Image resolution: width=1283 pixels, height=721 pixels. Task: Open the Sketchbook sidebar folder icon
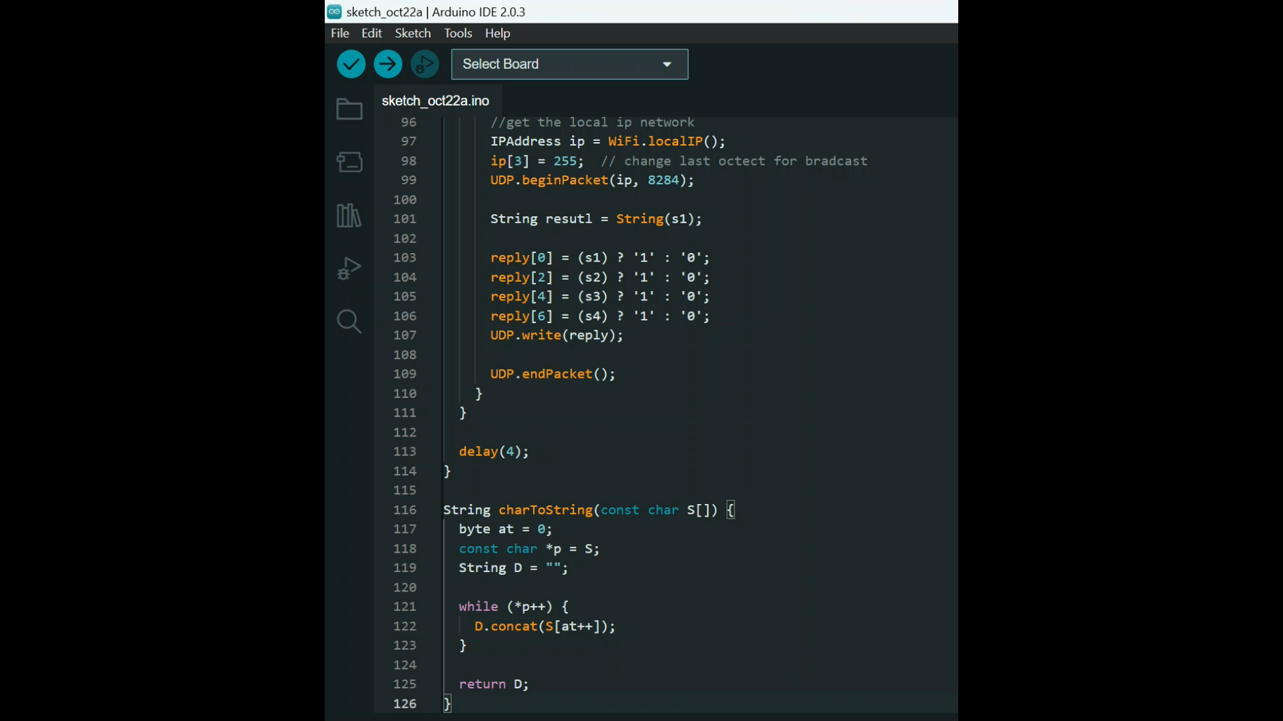pos(349,109)
